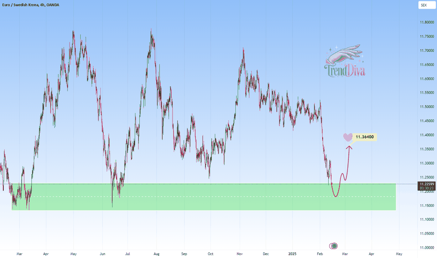
Task: Click the 11.75000 price axis label
Action: click(x=427, y=37)
